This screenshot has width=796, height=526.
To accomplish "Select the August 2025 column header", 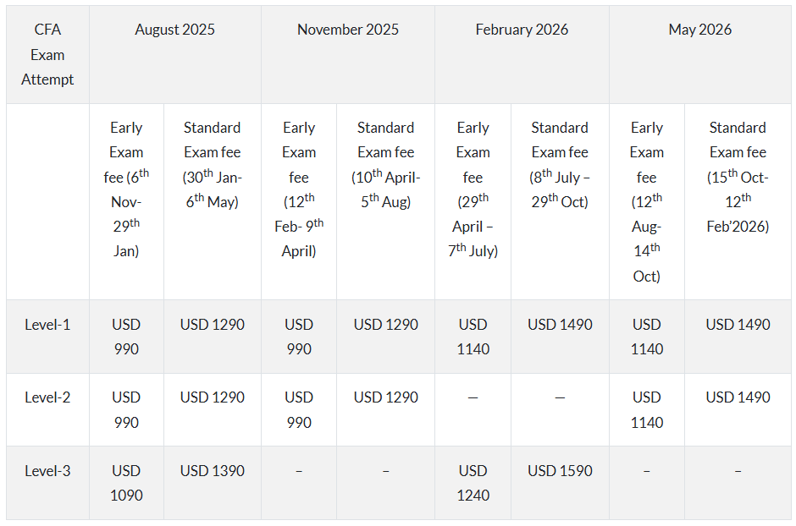I will (174, 30).
